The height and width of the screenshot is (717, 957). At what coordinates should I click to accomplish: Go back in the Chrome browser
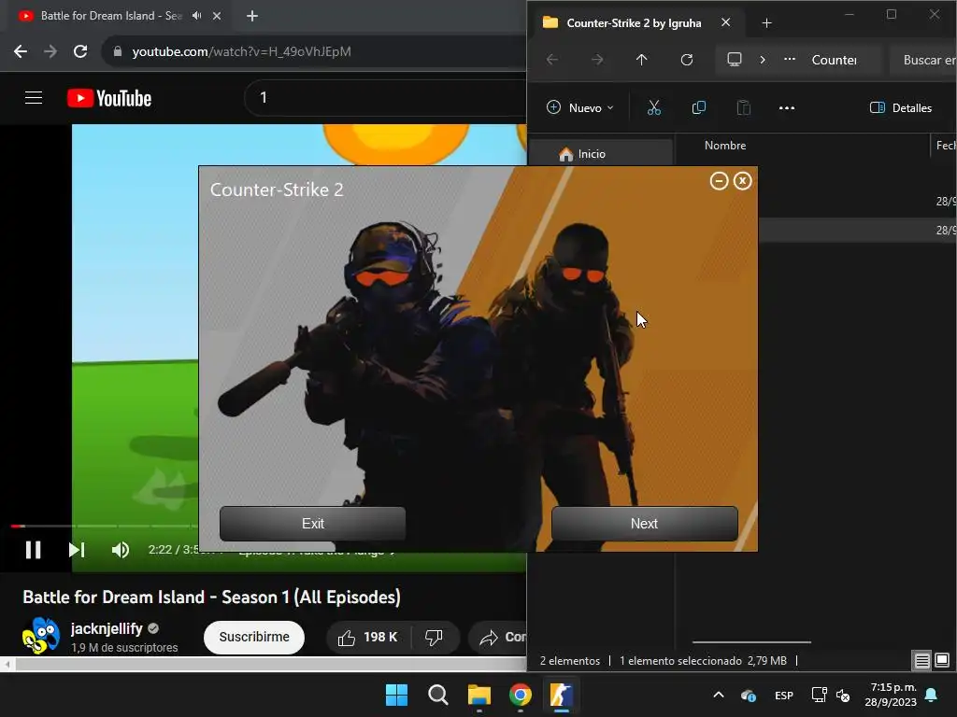[21, 51]
